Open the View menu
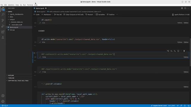 tap(17, 5)
